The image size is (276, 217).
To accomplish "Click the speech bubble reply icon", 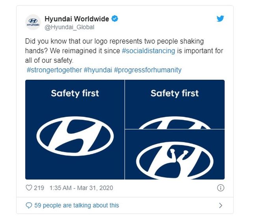I will tap(29, 206).
